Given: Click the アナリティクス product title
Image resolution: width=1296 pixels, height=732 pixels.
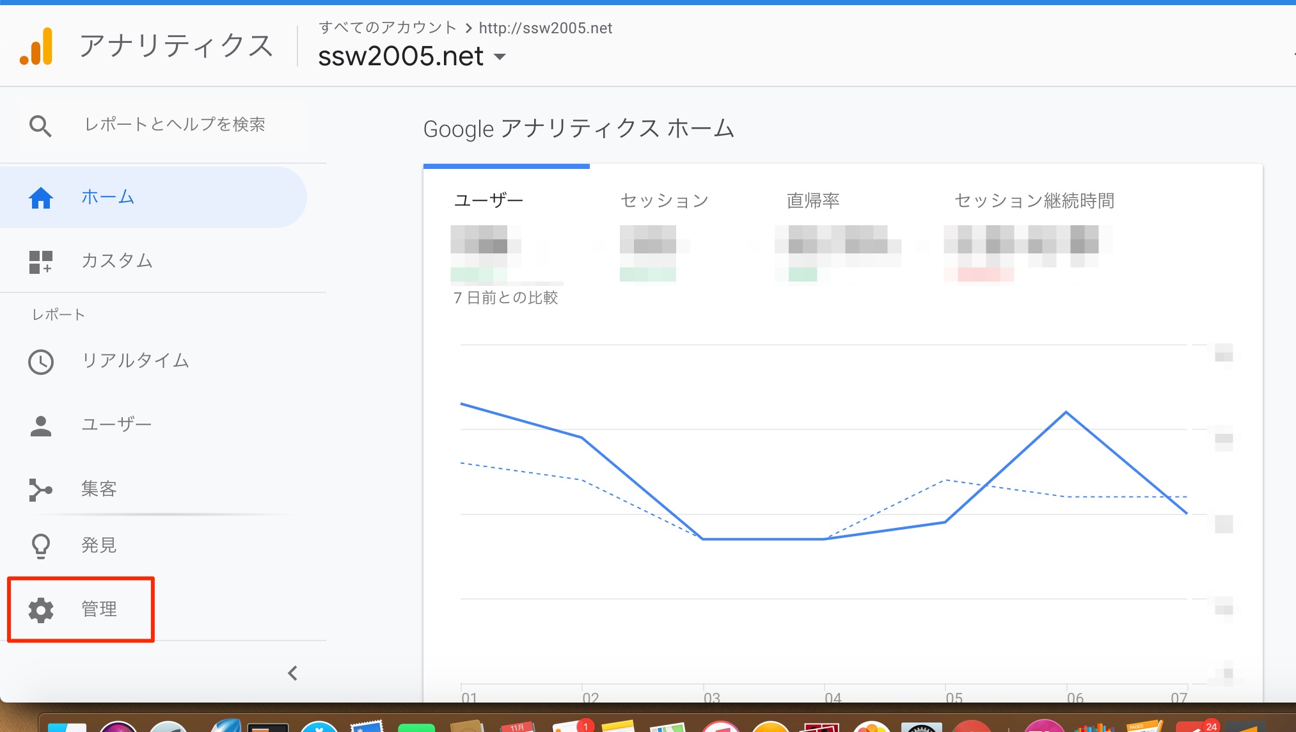Looking at the screenshot, I should [x=177, y=45].
